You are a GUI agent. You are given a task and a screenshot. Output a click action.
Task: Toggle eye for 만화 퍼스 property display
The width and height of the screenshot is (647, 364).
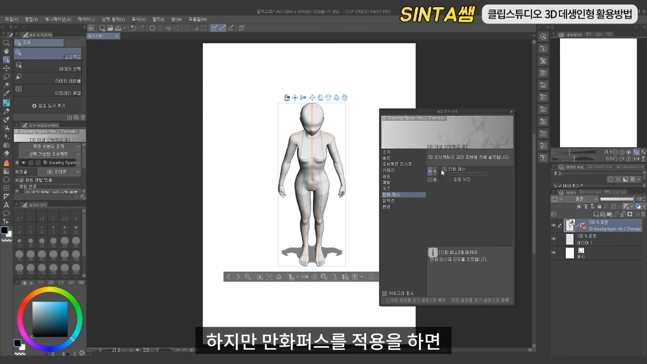(x=430, y=170)
